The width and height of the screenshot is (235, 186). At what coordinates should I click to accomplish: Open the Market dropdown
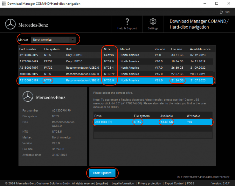[54, 40]
